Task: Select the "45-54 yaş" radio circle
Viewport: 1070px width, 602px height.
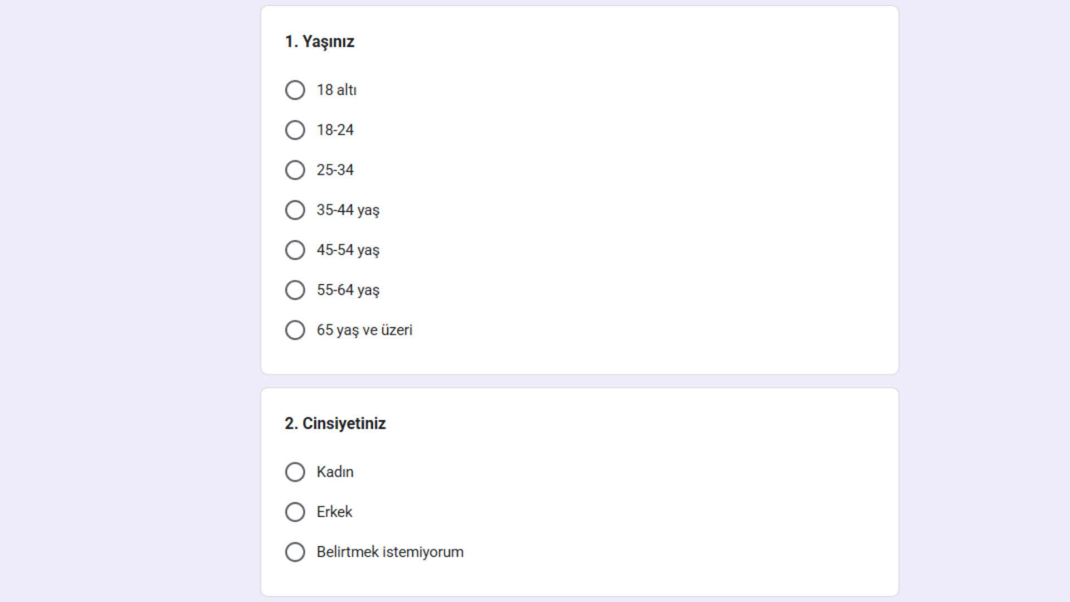Action: click(x=295, y=250)
